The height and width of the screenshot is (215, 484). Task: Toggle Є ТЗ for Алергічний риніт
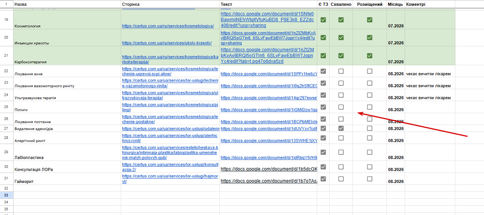(x=323, y=138)
